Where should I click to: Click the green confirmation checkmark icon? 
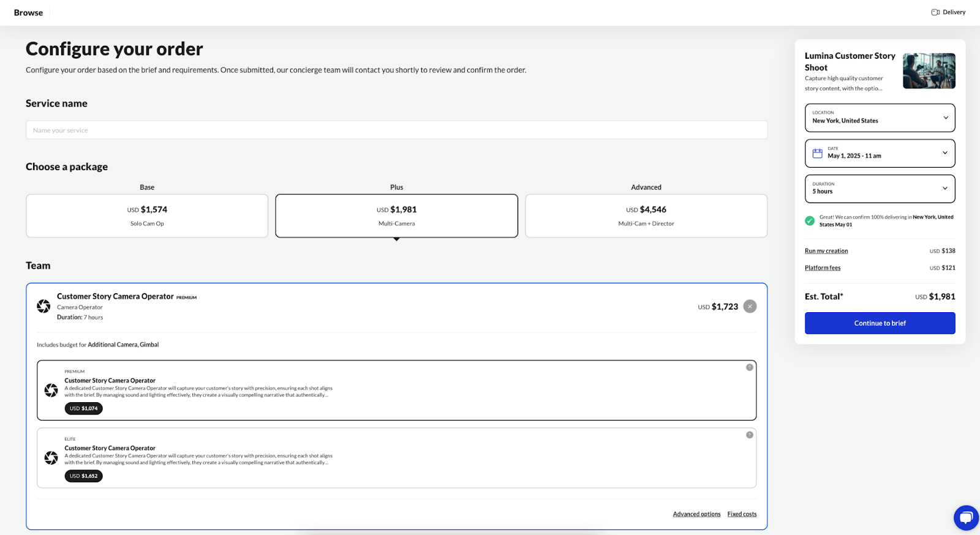(810, 221)
